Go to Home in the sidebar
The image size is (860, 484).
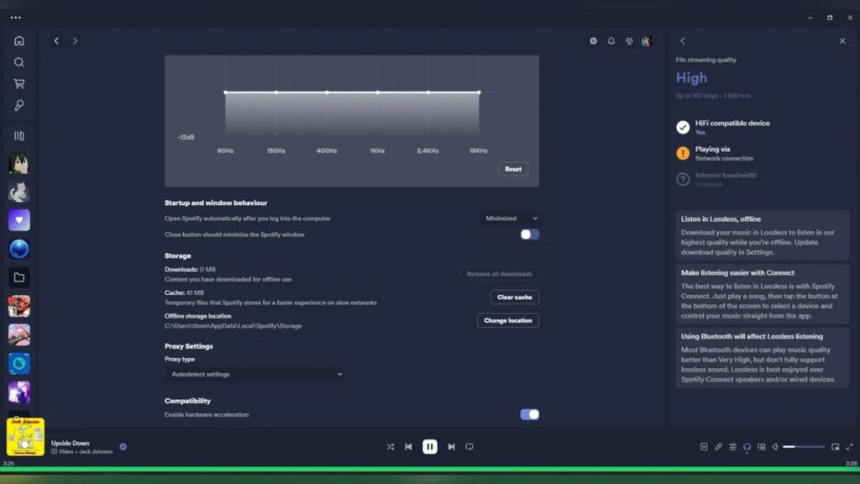[19, 40]
